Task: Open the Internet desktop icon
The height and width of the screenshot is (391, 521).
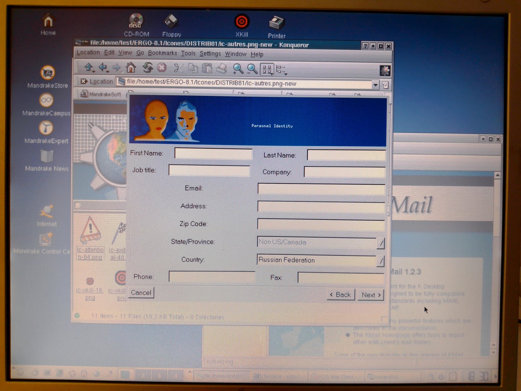Action: point(47,215)
